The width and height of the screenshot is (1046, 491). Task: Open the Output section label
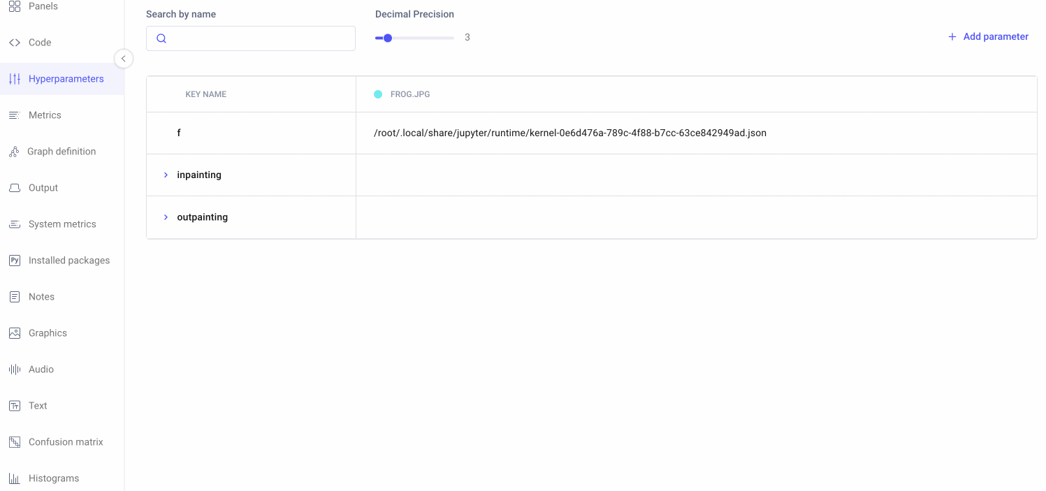(43, 188)
